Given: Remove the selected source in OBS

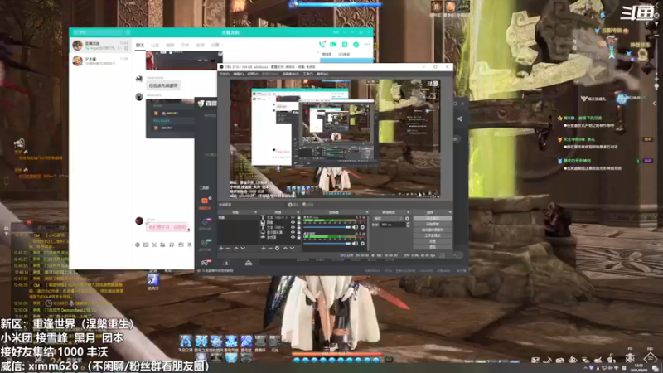Looking at the screenshot, I should pos(270,248).
